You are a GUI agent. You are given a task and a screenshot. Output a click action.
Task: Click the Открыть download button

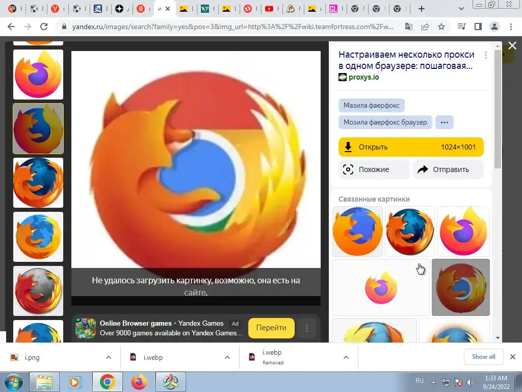coord(411,147)
